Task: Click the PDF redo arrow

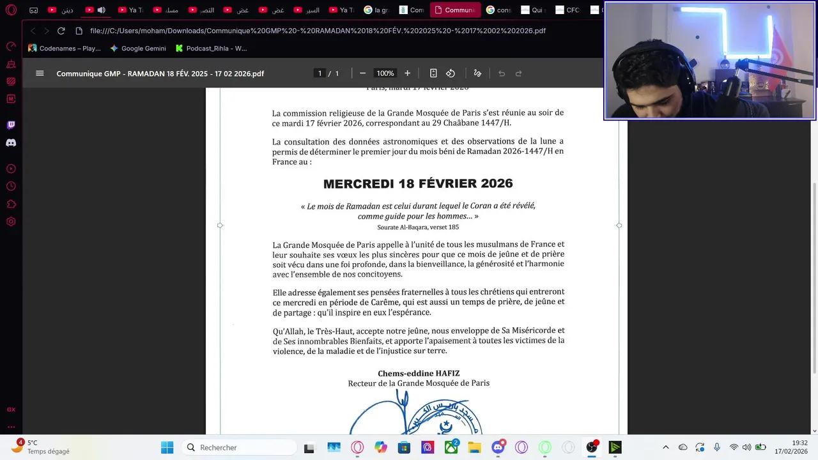Action: click(519, 73)
